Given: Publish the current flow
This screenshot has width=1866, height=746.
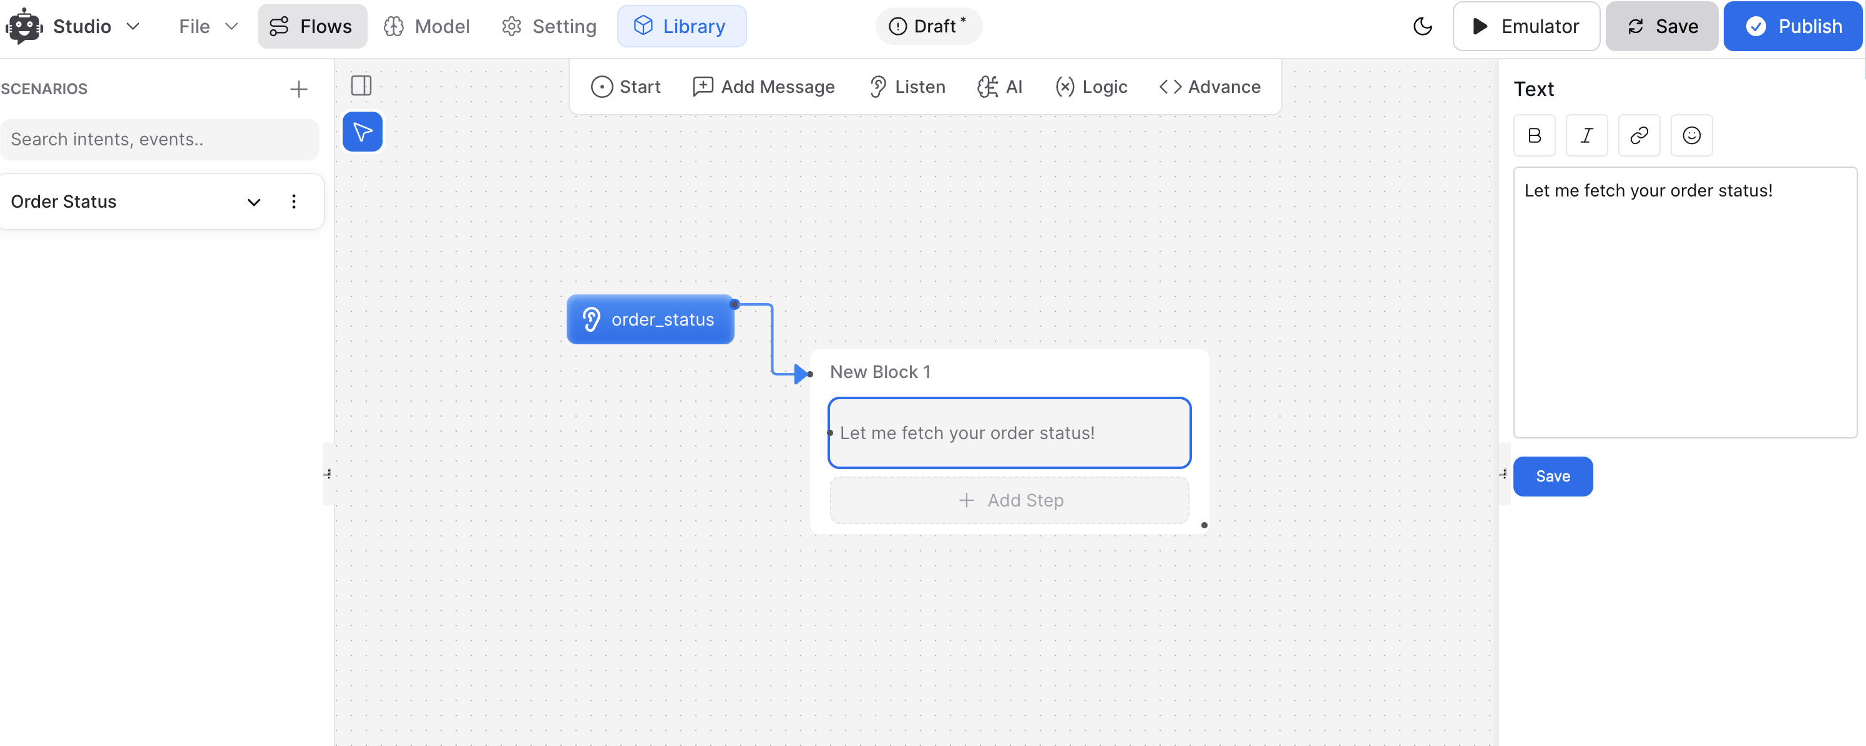Looking at the screenshot, I should 1793,26.
